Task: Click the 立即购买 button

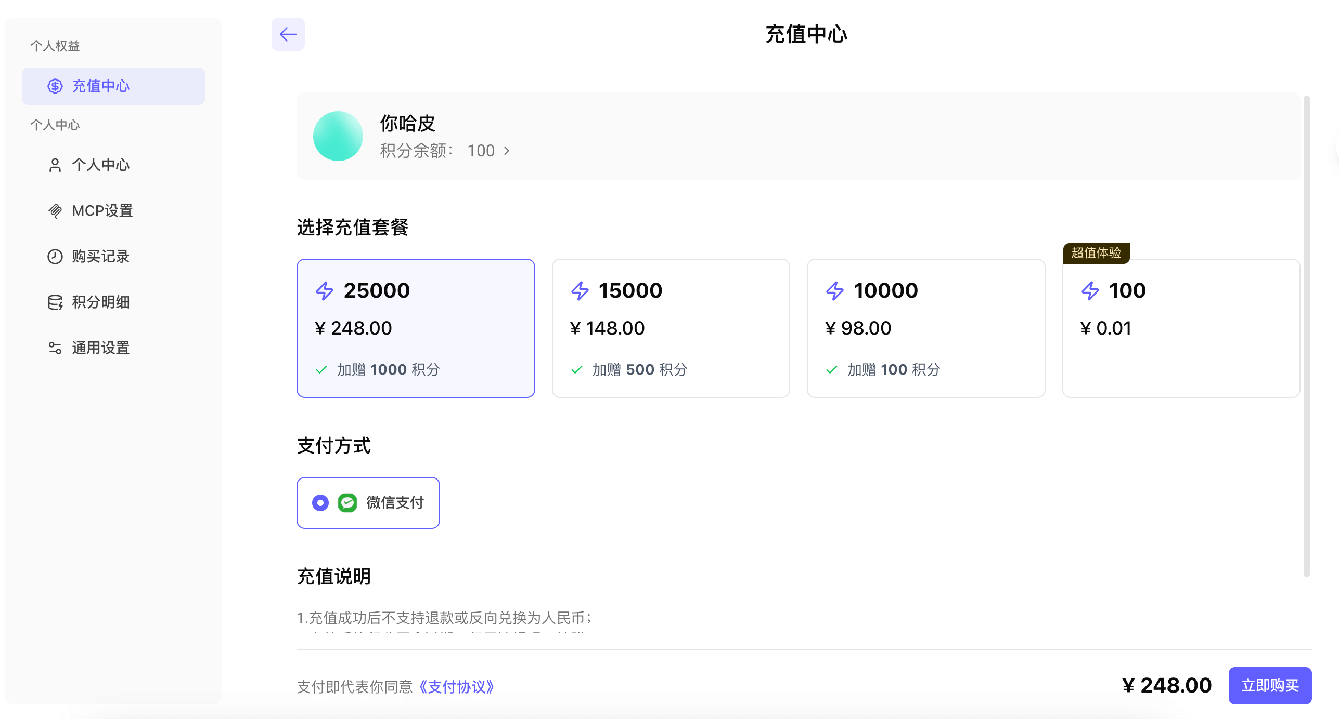Action: click(1269, 686)
